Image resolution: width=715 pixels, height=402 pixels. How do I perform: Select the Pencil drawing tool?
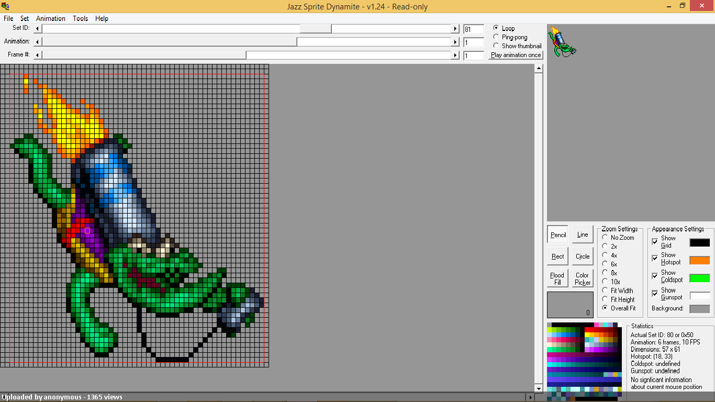558,234
